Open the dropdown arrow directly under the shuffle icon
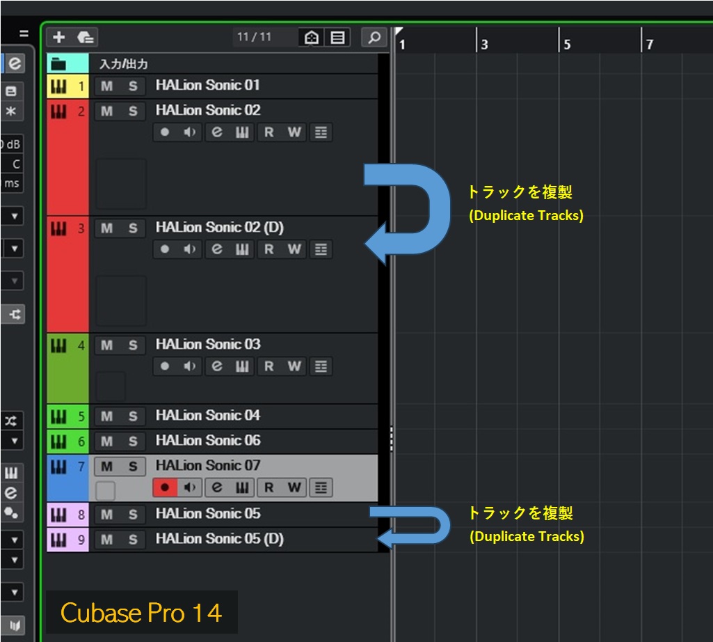Viewport: 713px width, 642px height. [14, 441]
